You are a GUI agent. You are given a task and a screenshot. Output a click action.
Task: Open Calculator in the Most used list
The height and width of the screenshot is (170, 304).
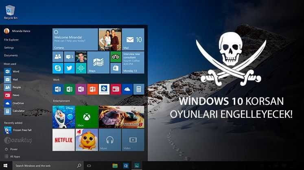point(14,111)
